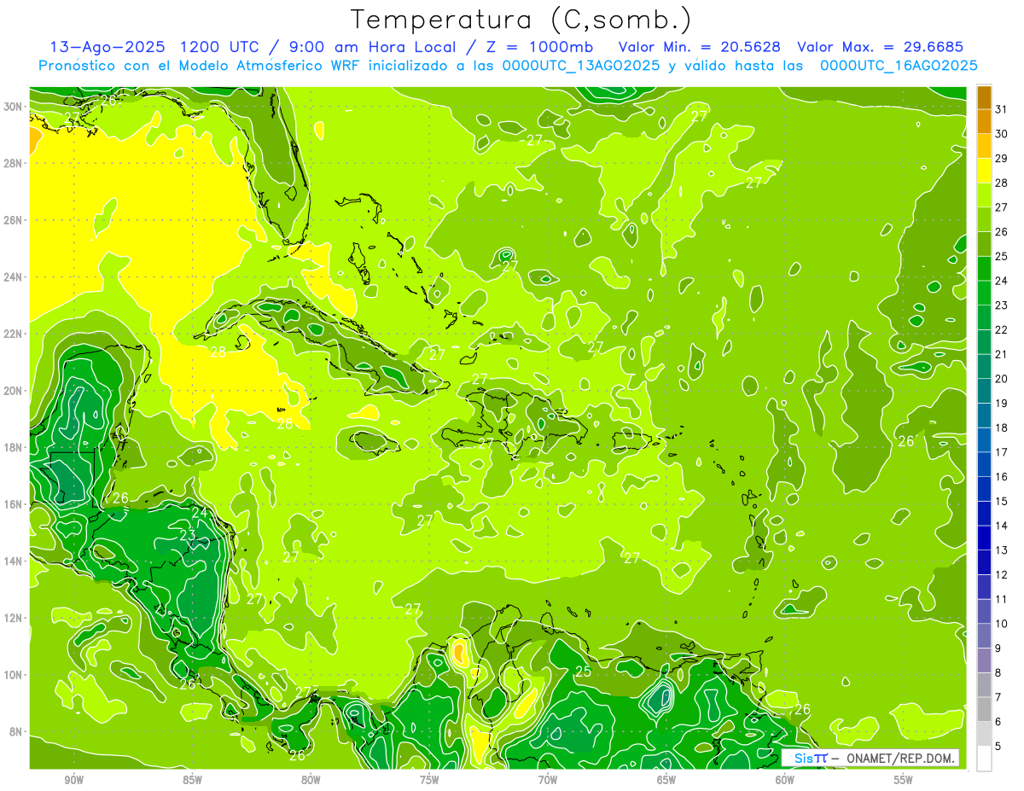Pick the legend color between 23 and 24
This screenshot has width=1024, height=791.
[x=984, y=293]
